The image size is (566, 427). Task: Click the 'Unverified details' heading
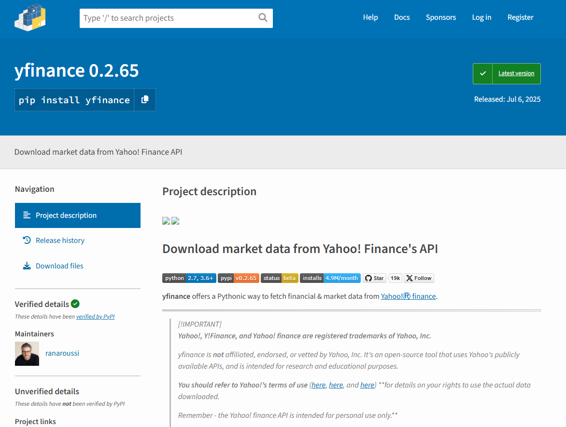coord(47,391)
